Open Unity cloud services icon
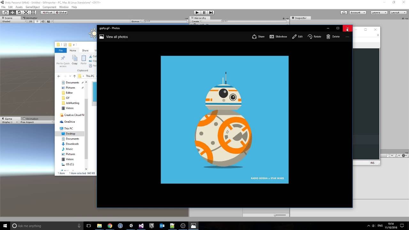This screenshot has width=409, height=230. pyautogui.click(x=344, y=12)
